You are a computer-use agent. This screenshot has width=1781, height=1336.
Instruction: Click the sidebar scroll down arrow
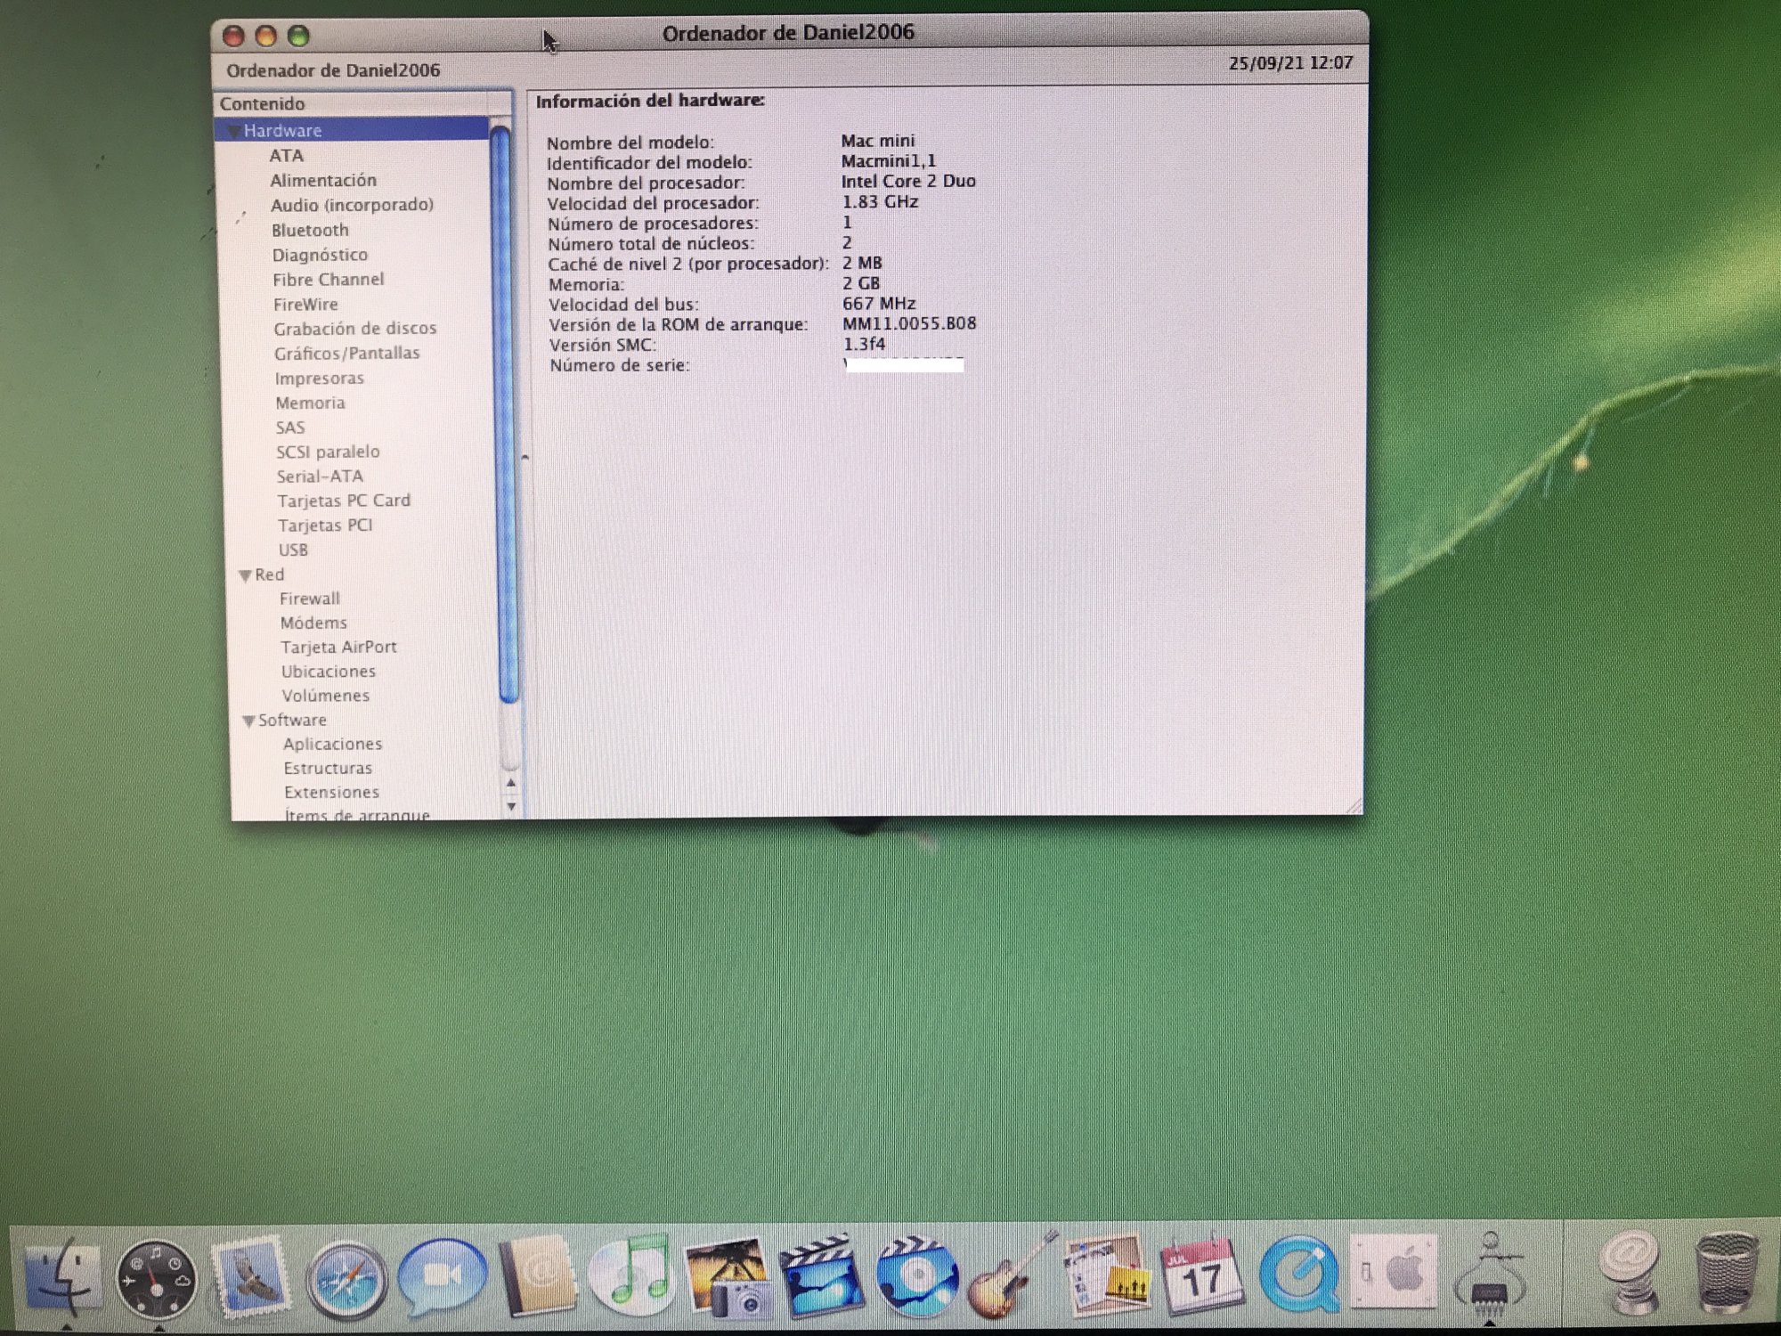(x=511, y=806)
